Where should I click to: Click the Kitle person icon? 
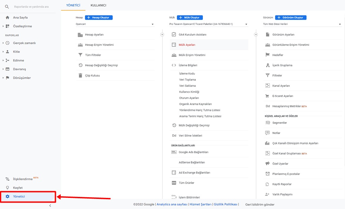7,51
